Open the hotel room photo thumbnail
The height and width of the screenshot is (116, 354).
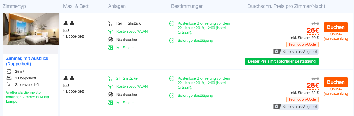point(31,29)
